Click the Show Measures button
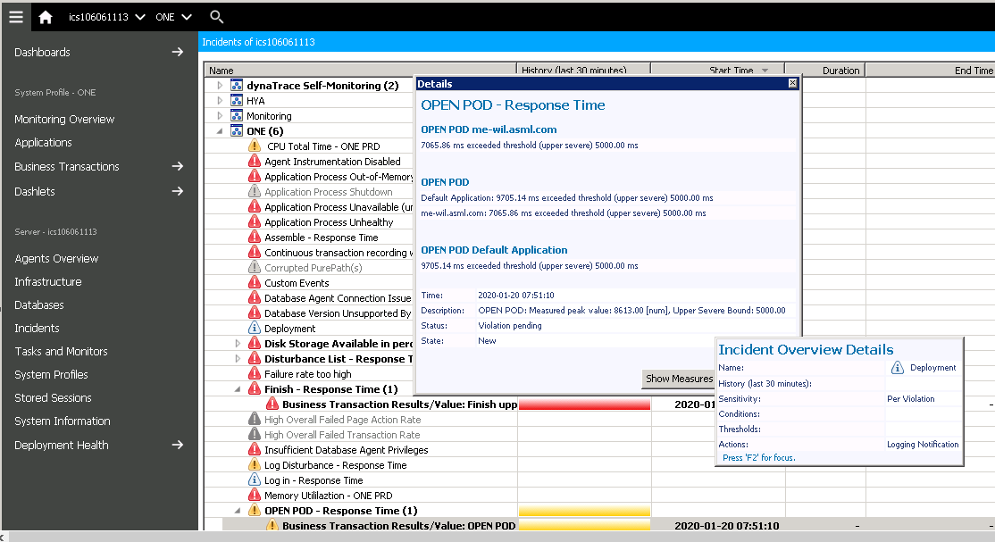The image size is (995, 542). point(679,379)
